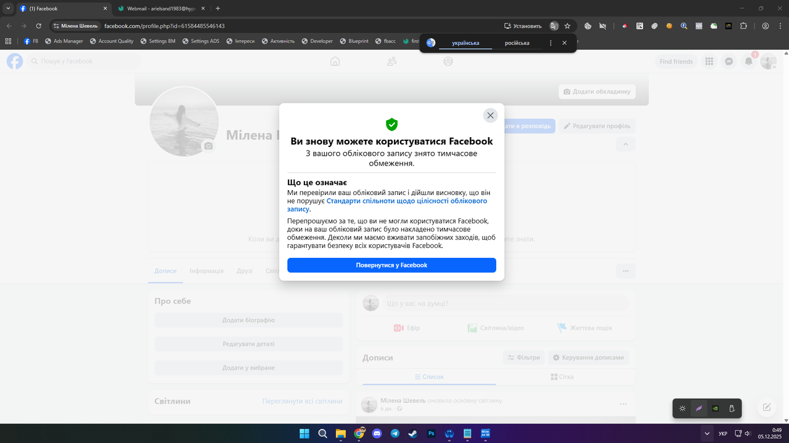The width and height of the screenshot is (789, 443).
Task: Open the Friends icon in top navigation
Action: click(x=391, y=61)
